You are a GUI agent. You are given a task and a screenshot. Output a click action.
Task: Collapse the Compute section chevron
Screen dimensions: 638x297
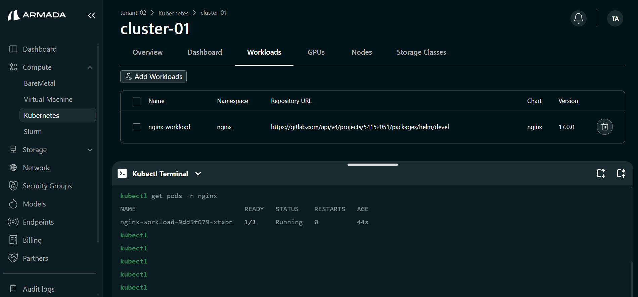point(90,67)
